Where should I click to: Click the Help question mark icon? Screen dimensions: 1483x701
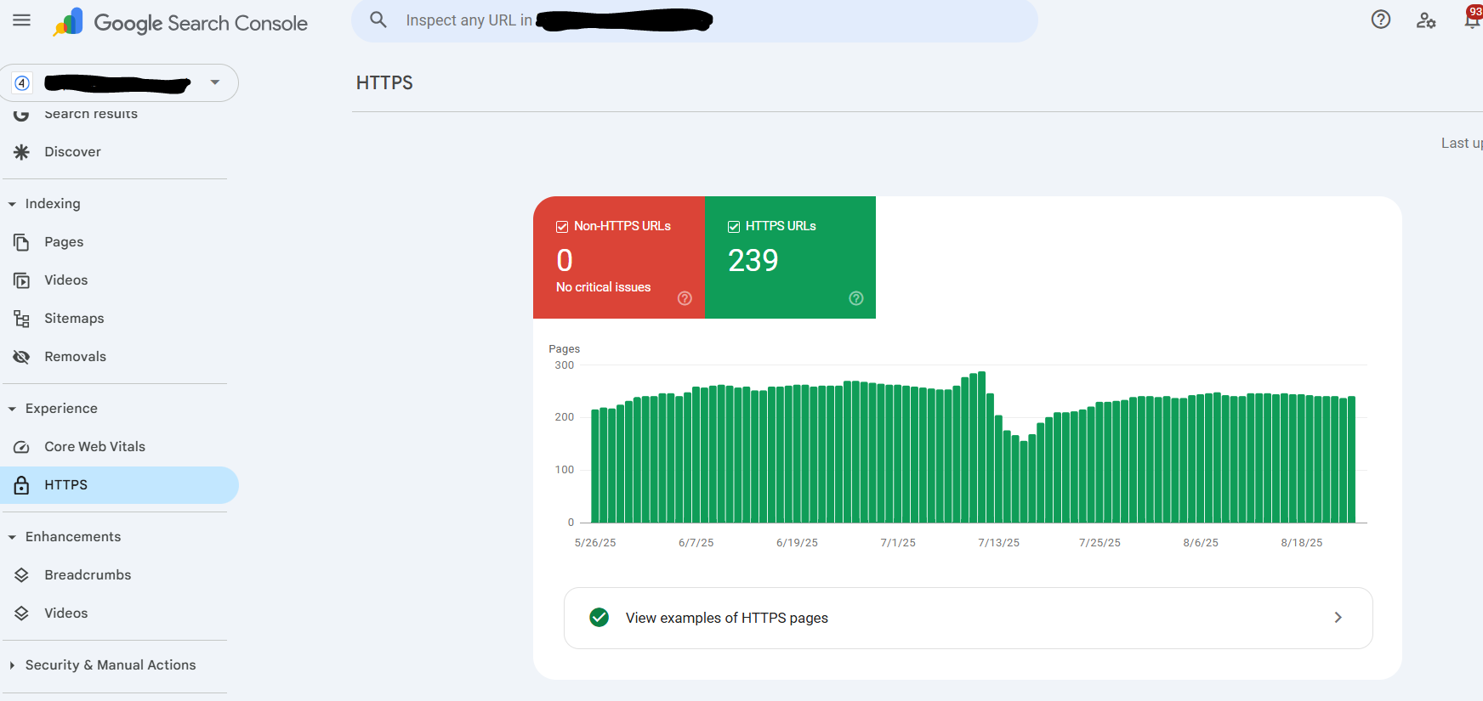tap(1380, 20)
